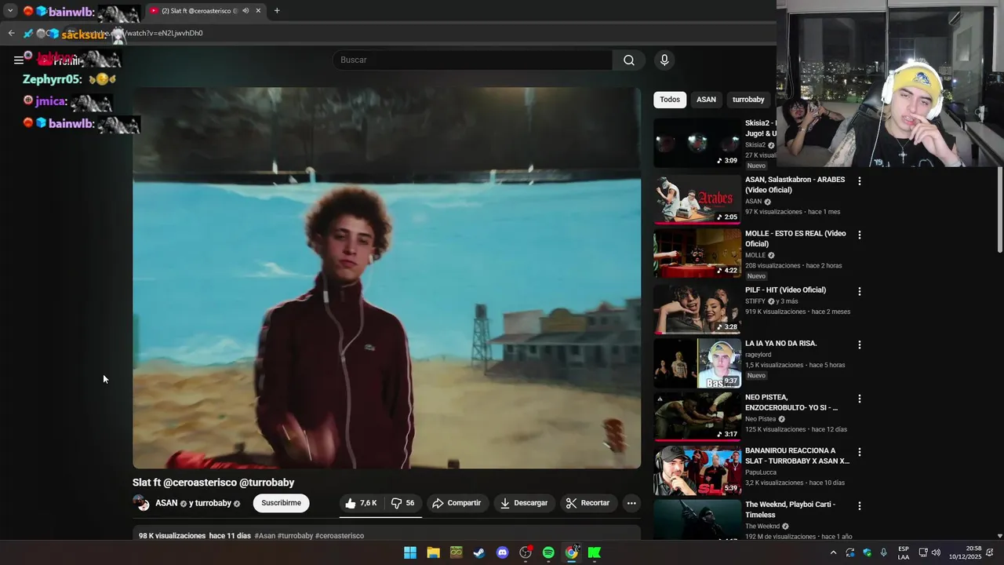The height and width of the screenshot is (565, 1004).
Task: Open the ASAN channel avatar
Action: pyautogui.click(x=141, y=503)
